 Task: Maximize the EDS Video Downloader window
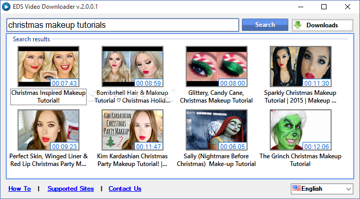(324, 7)
